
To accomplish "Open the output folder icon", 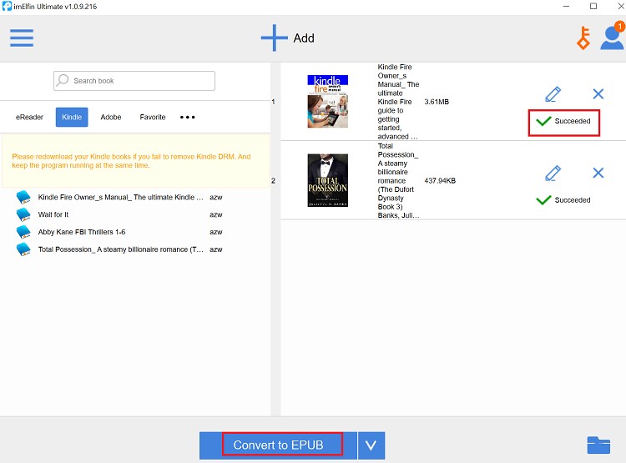I will [x=598, y=445].
